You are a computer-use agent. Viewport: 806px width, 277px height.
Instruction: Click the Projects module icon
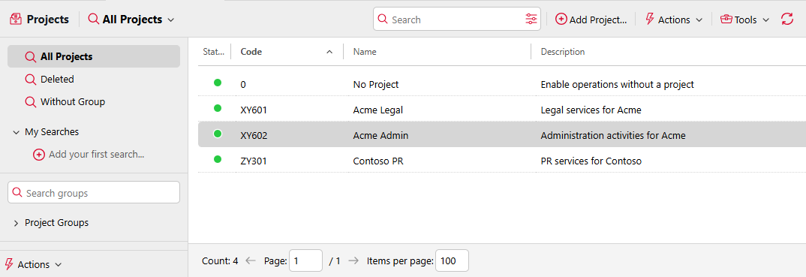(x=16, y=20)
